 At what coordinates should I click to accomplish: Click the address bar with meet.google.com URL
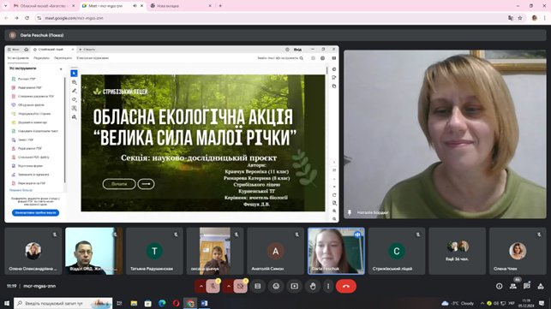coord(271,18)
